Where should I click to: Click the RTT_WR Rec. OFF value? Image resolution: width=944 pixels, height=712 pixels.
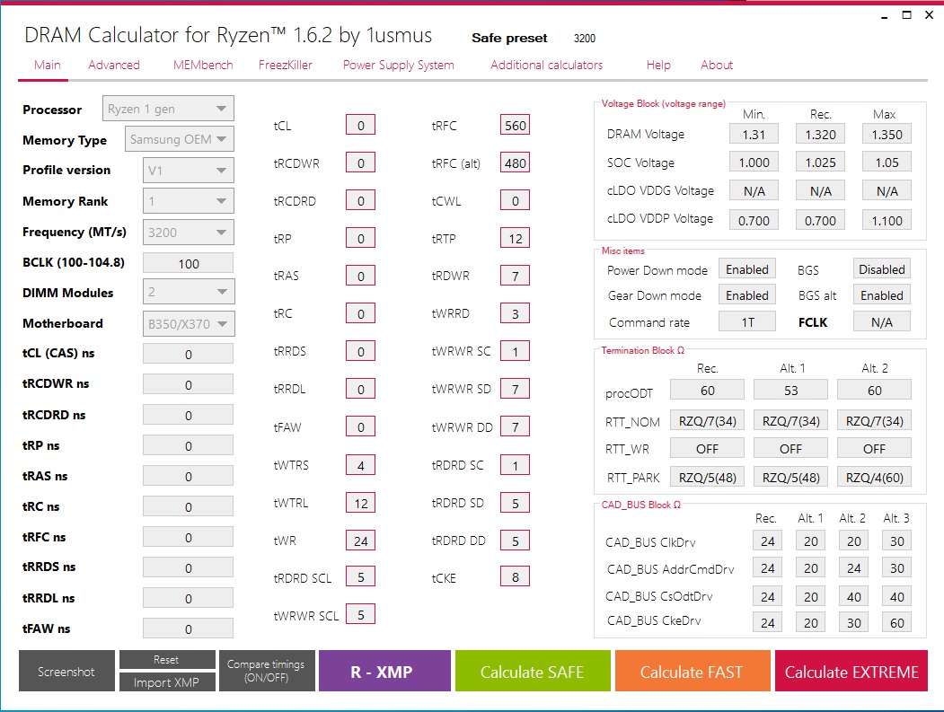708,448
